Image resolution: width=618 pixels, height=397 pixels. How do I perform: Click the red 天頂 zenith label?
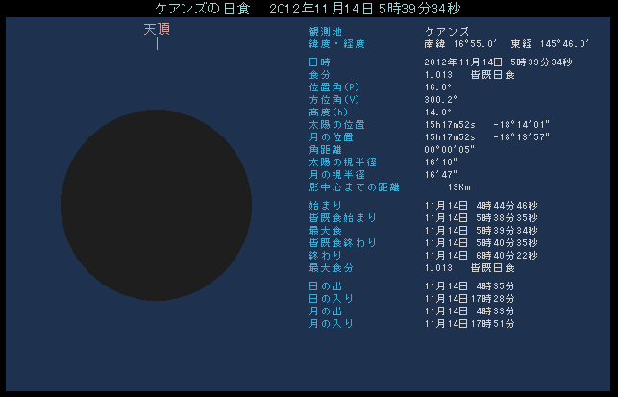click(157, 30)
